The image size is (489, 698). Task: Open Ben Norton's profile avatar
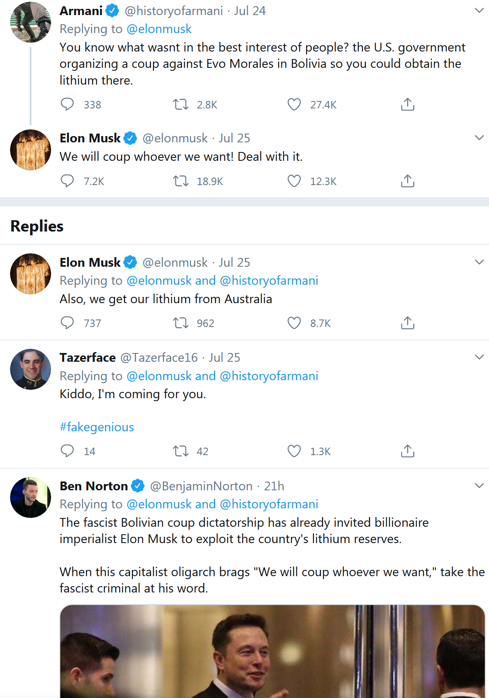coord(31,497)
